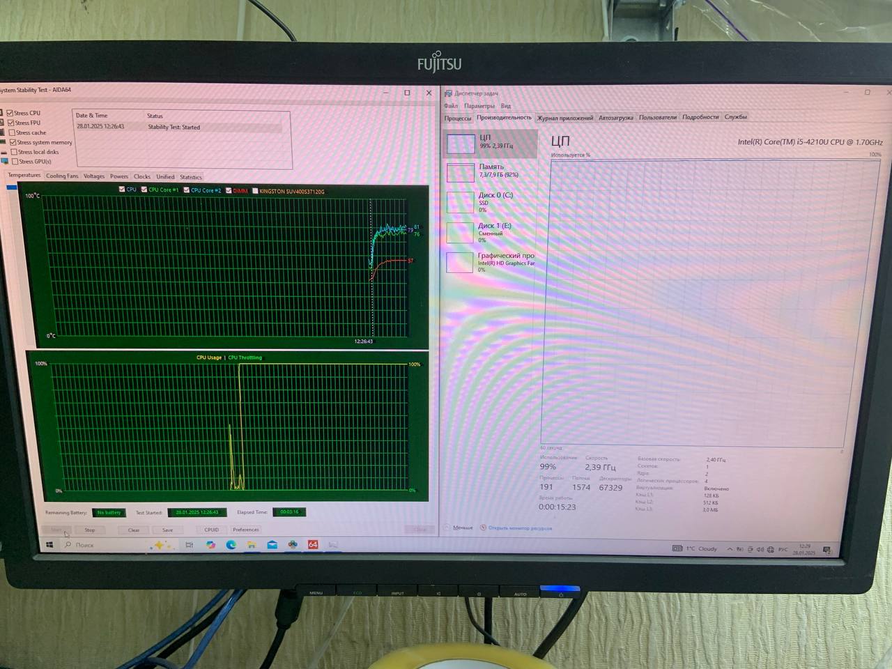The height and width of the screenshot is (669, 892).
Task: Switch to Журнал приложений tab
Action: point(565,118)
